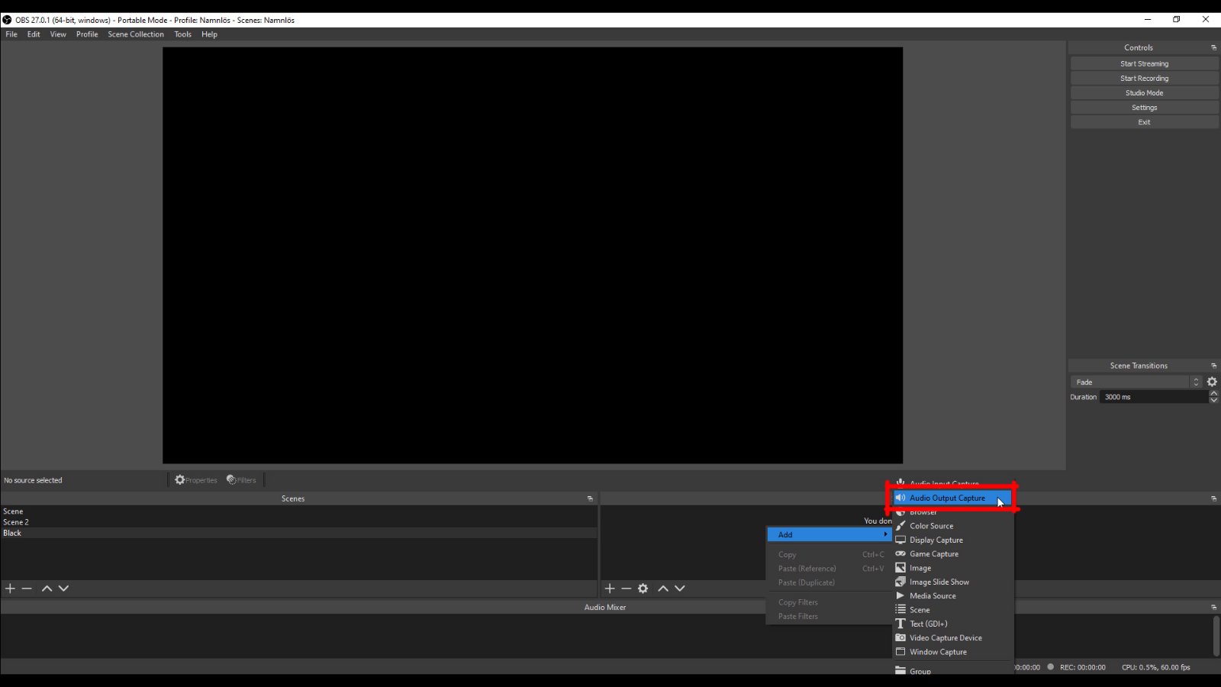Screen dimensions: 1221x687
Task: Click the Duration 3000 ms input field
Action: coord(1152,397)
